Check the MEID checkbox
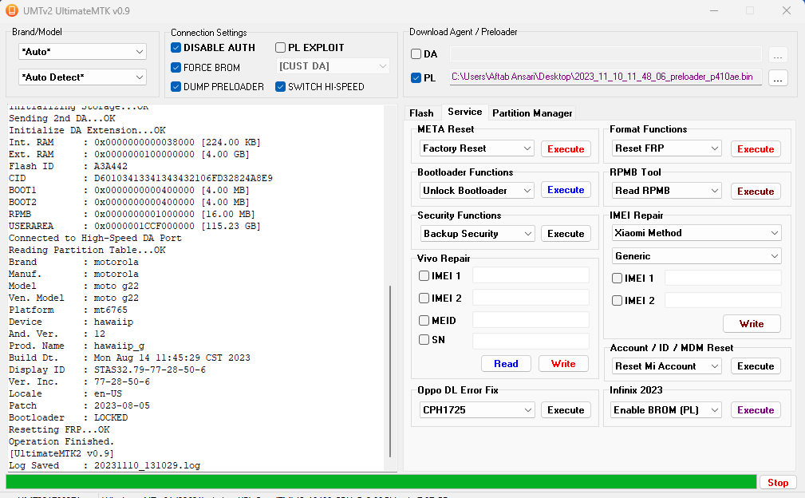Screen dimensions: 805x498 (x=424, y=320)
